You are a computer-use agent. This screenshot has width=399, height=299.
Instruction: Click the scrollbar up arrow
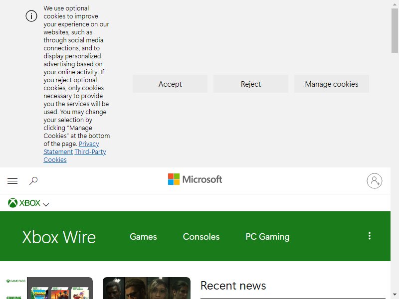coord(395,3)
